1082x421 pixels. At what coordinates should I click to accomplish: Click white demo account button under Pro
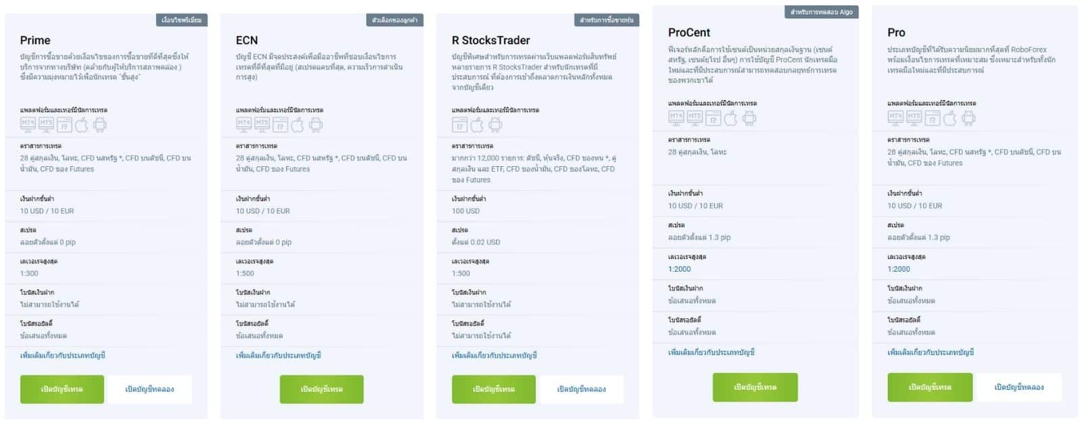(1018, 387)
